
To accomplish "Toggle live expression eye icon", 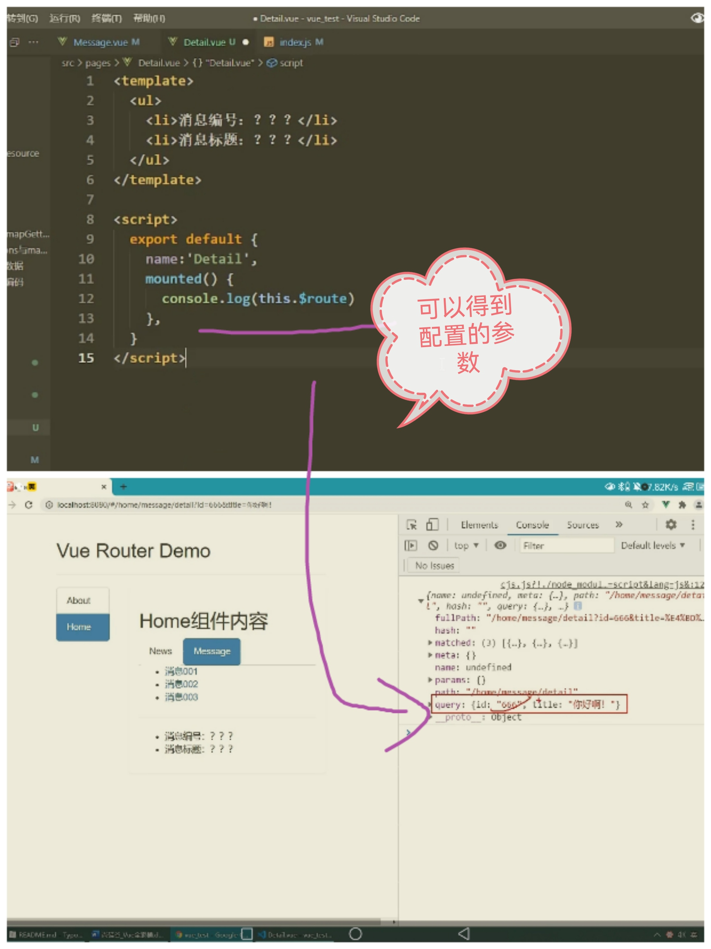I will 500,545.
